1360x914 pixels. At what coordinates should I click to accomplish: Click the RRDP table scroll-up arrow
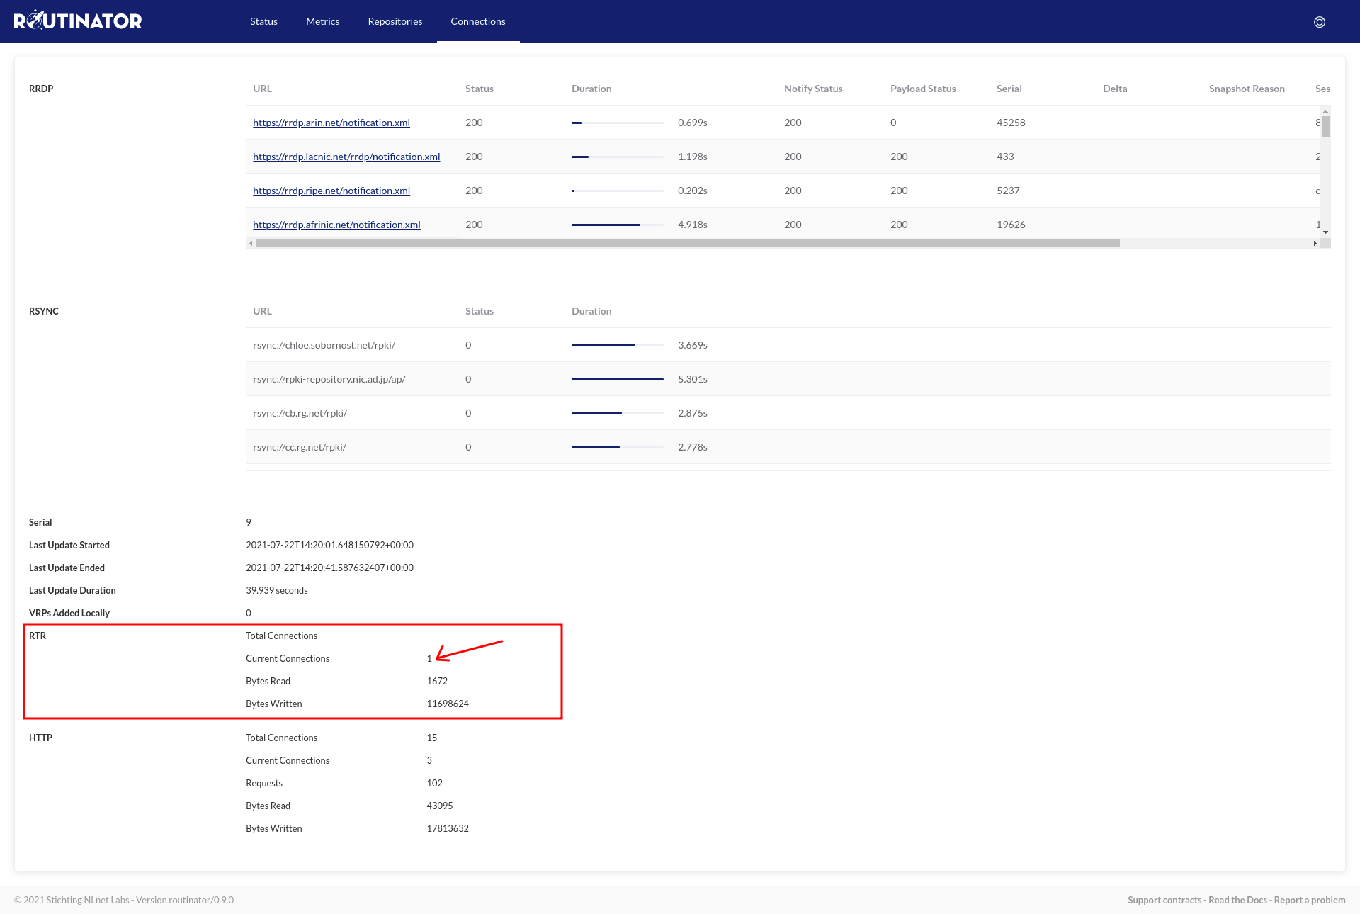point(1325,111)
